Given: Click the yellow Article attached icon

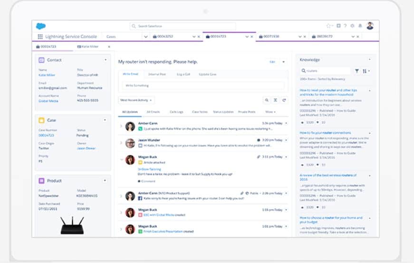Looking at the screenshot, I should click(x=140, y=162).
